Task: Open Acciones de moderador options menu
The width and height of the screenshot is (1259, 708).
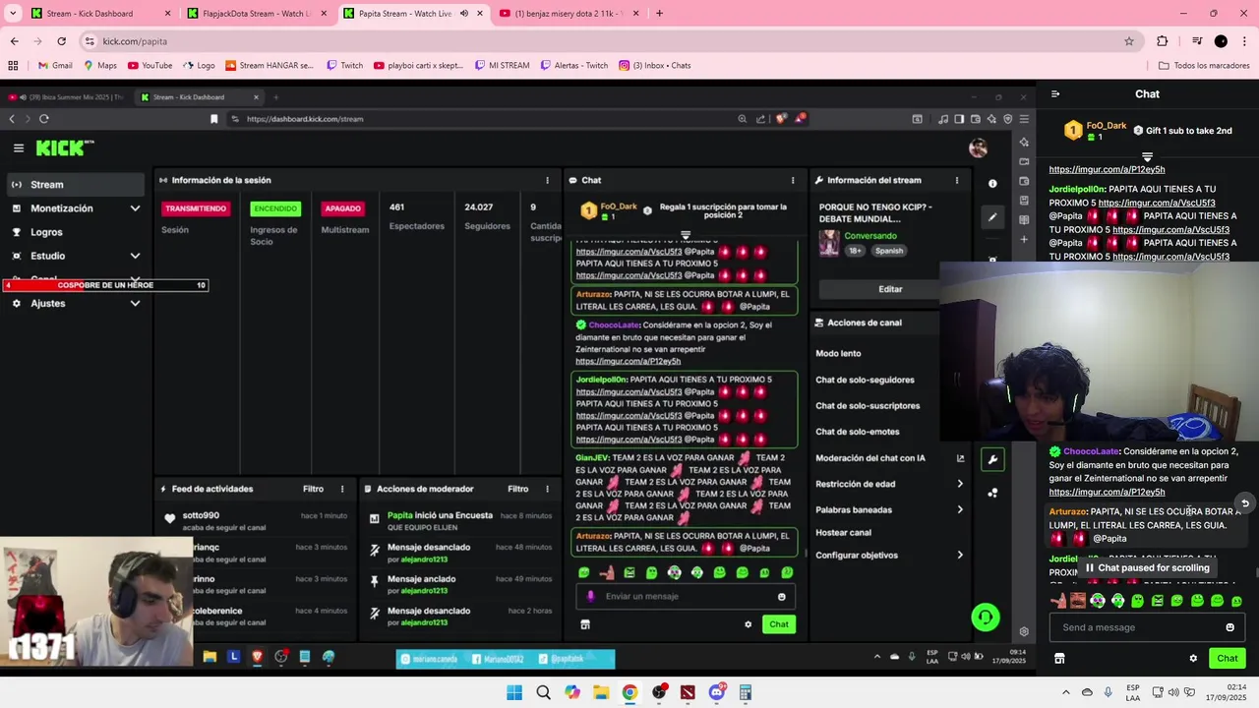Action: point(547,489)
